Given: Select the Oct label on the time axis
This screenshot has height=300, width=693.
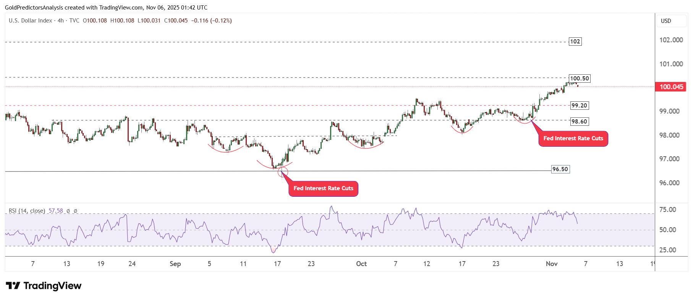Looking at the screenshot, I should tap(361, 264).
